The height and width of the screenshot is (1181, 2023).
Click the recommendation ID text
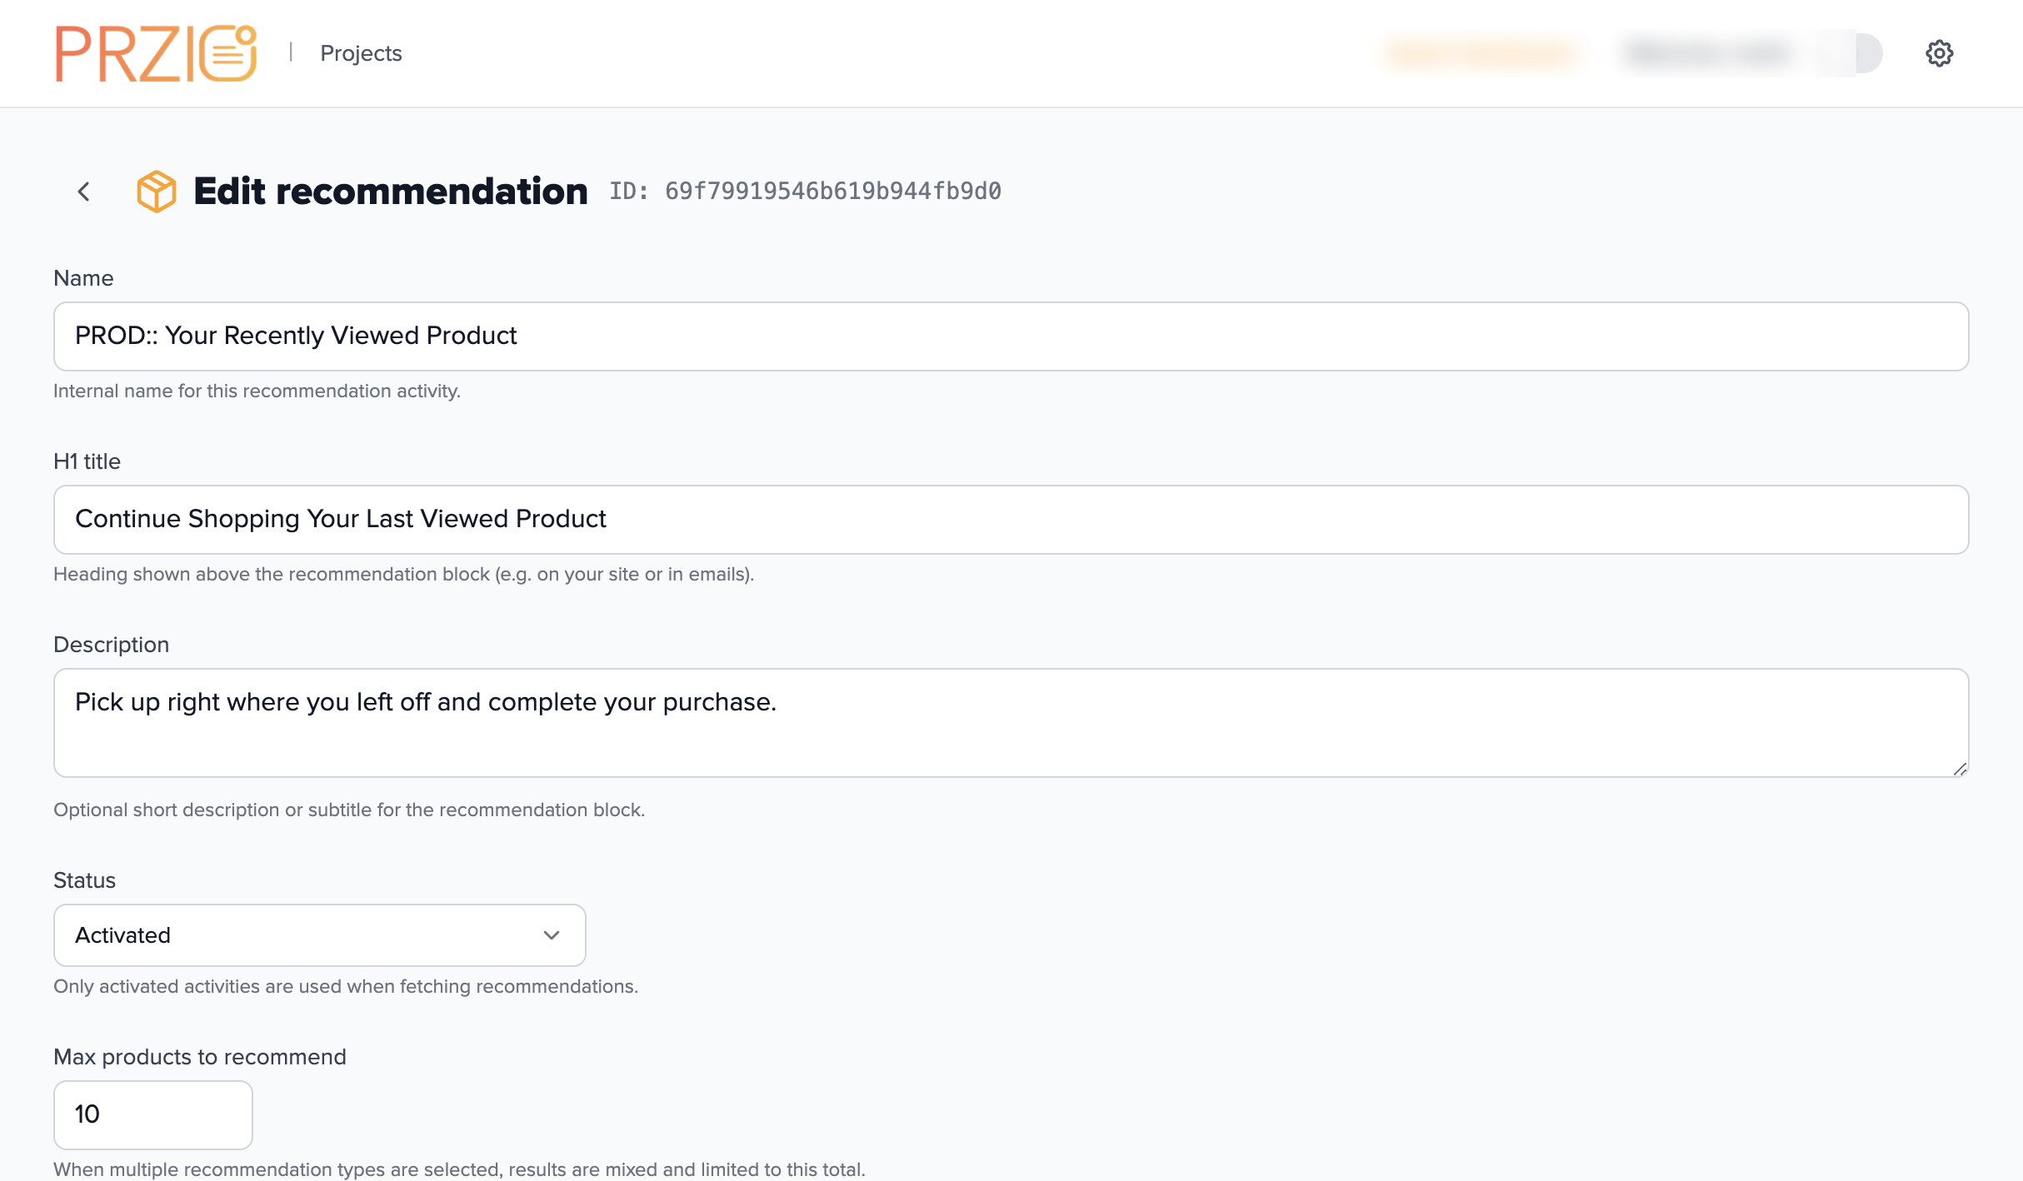click(x=805, y=192)
